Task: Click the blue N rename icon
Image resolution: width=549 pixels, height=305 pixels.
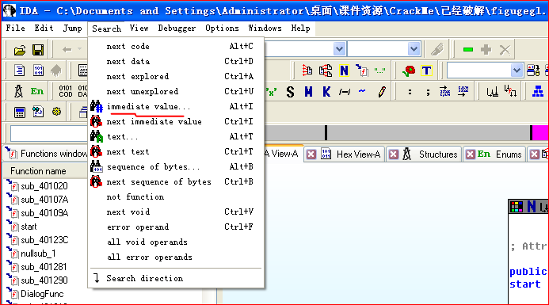Action: click(x=344, y=71)
